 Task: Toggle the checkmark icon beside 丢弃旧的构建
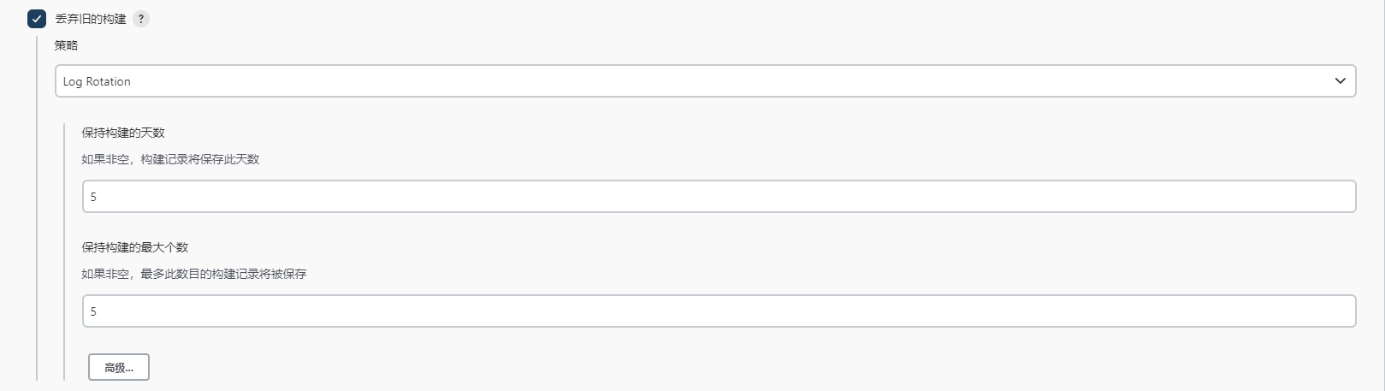coord(37,19)
